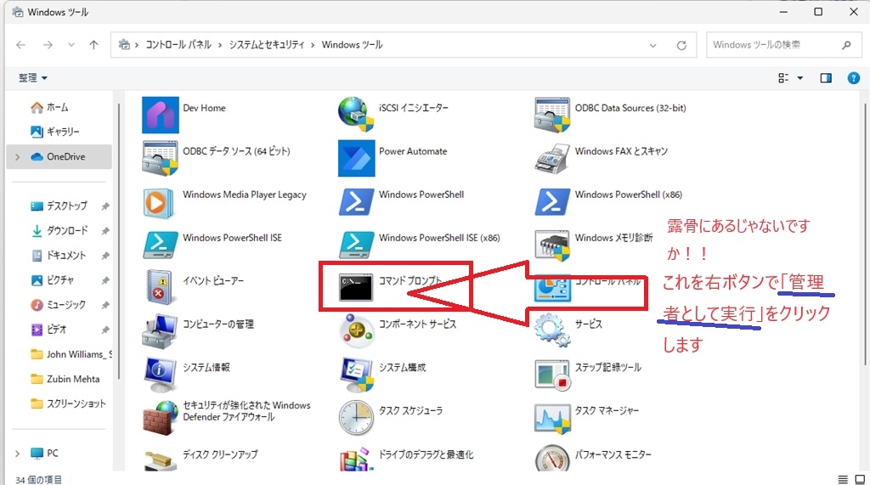Toggle the preview pane button

point(826,78)
